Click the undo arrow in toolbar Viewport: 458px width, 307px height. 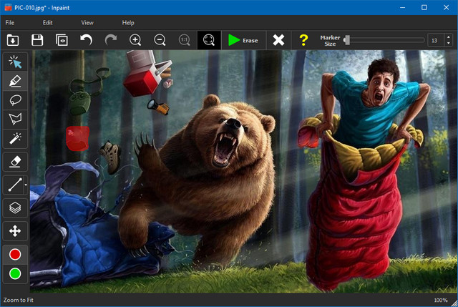87,40
